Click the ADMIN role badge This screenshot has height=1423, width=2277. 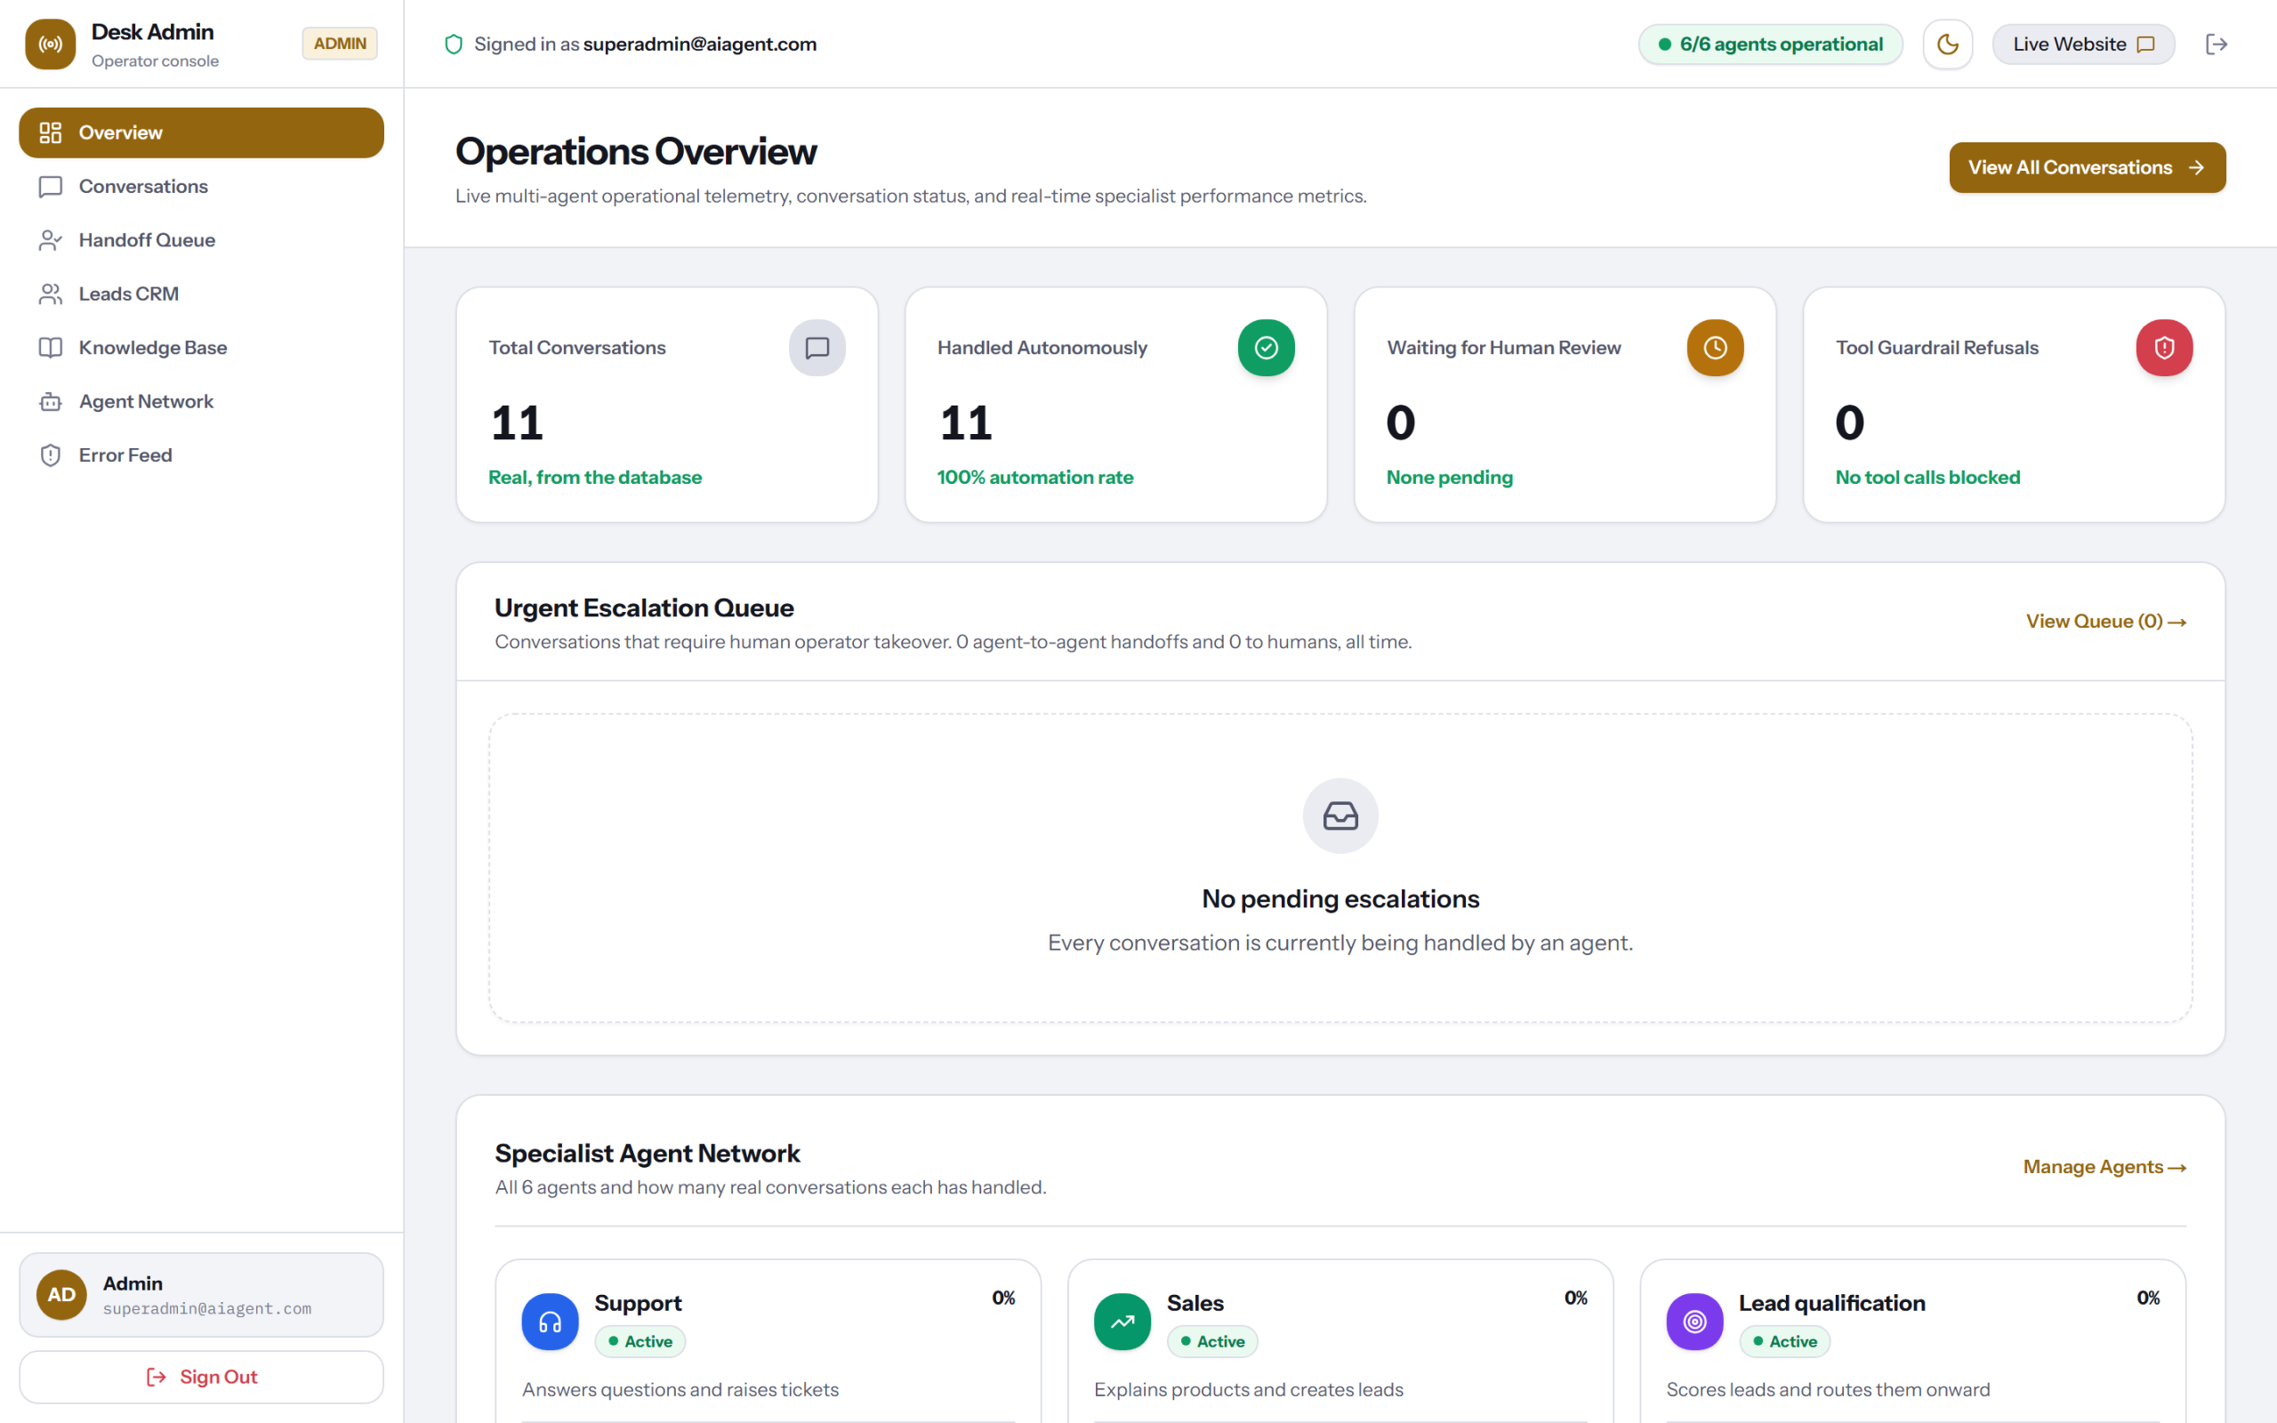point(340,44)
